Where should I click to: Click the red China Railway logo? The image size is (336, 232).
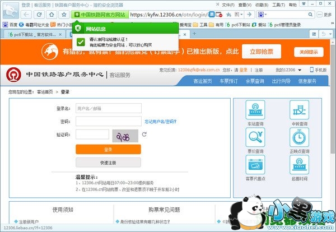[x=13, y=75]
